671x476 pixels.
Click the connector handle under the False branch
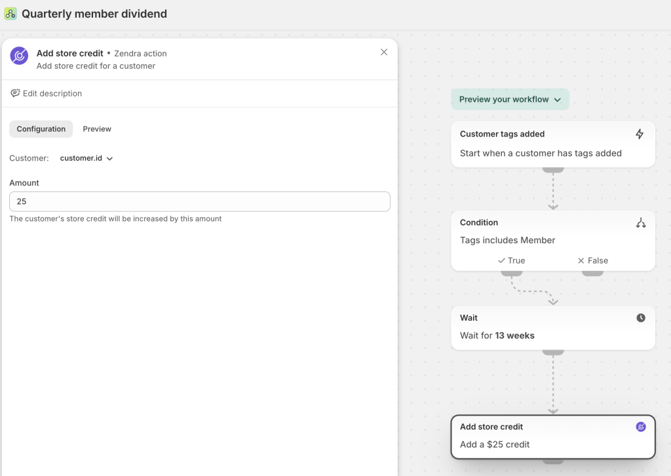(x=592, y=273)
